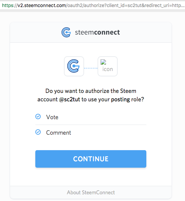Viewport: 185px width, 201px height.
Task: Click the browser address bar URL
Action: click(93, 5)
